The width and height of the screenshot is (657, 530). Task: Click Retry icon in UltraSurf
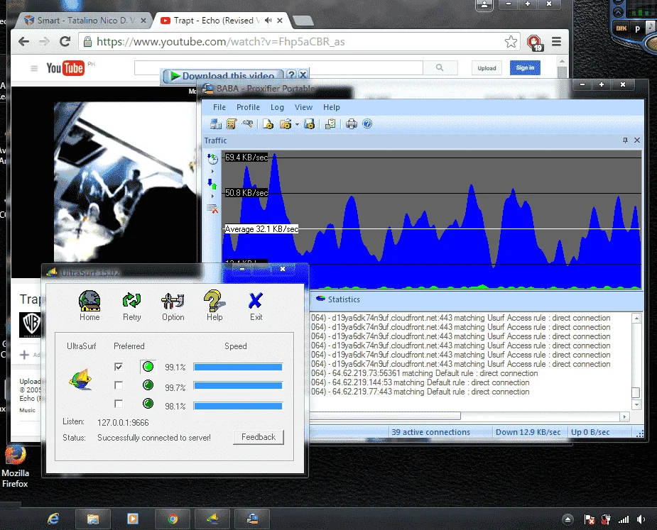coord(131,306)
